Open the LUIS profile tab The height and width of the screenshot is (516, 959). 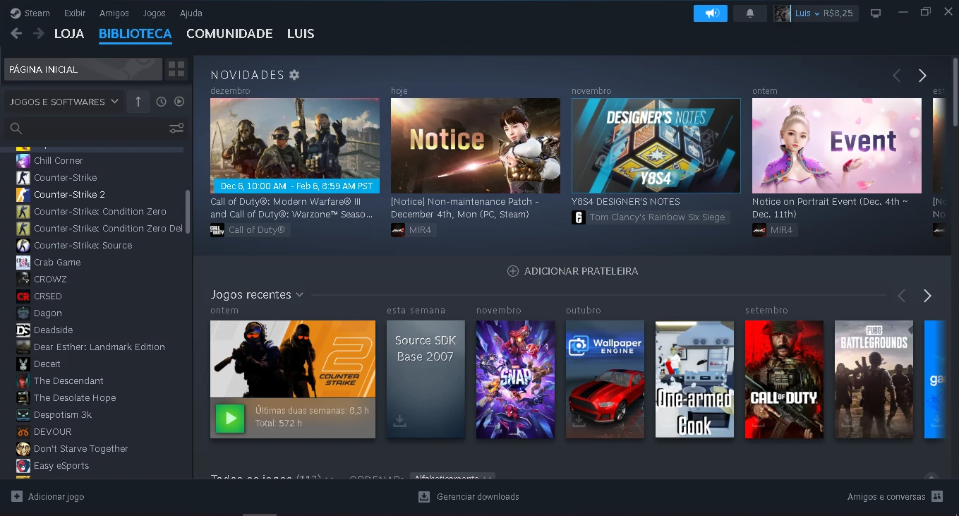pyautogui.click(x=301, y=33)
